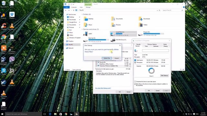Open the Skype desktop shortcut
The image size is (207, 116).
pyautogui.click(x=4, y=71)
